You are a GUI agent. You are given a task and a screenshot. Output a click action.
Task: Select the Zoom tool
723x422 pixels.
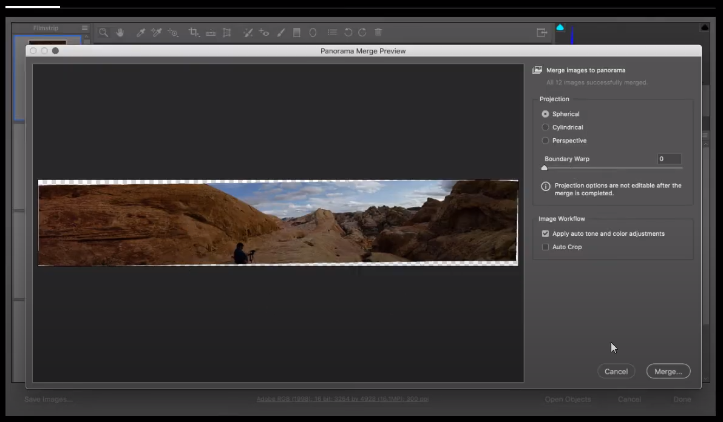tap(103, 32)
